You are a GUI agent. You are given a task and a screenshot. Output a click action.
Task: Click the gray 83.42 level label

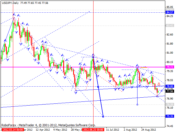point(170,26)
